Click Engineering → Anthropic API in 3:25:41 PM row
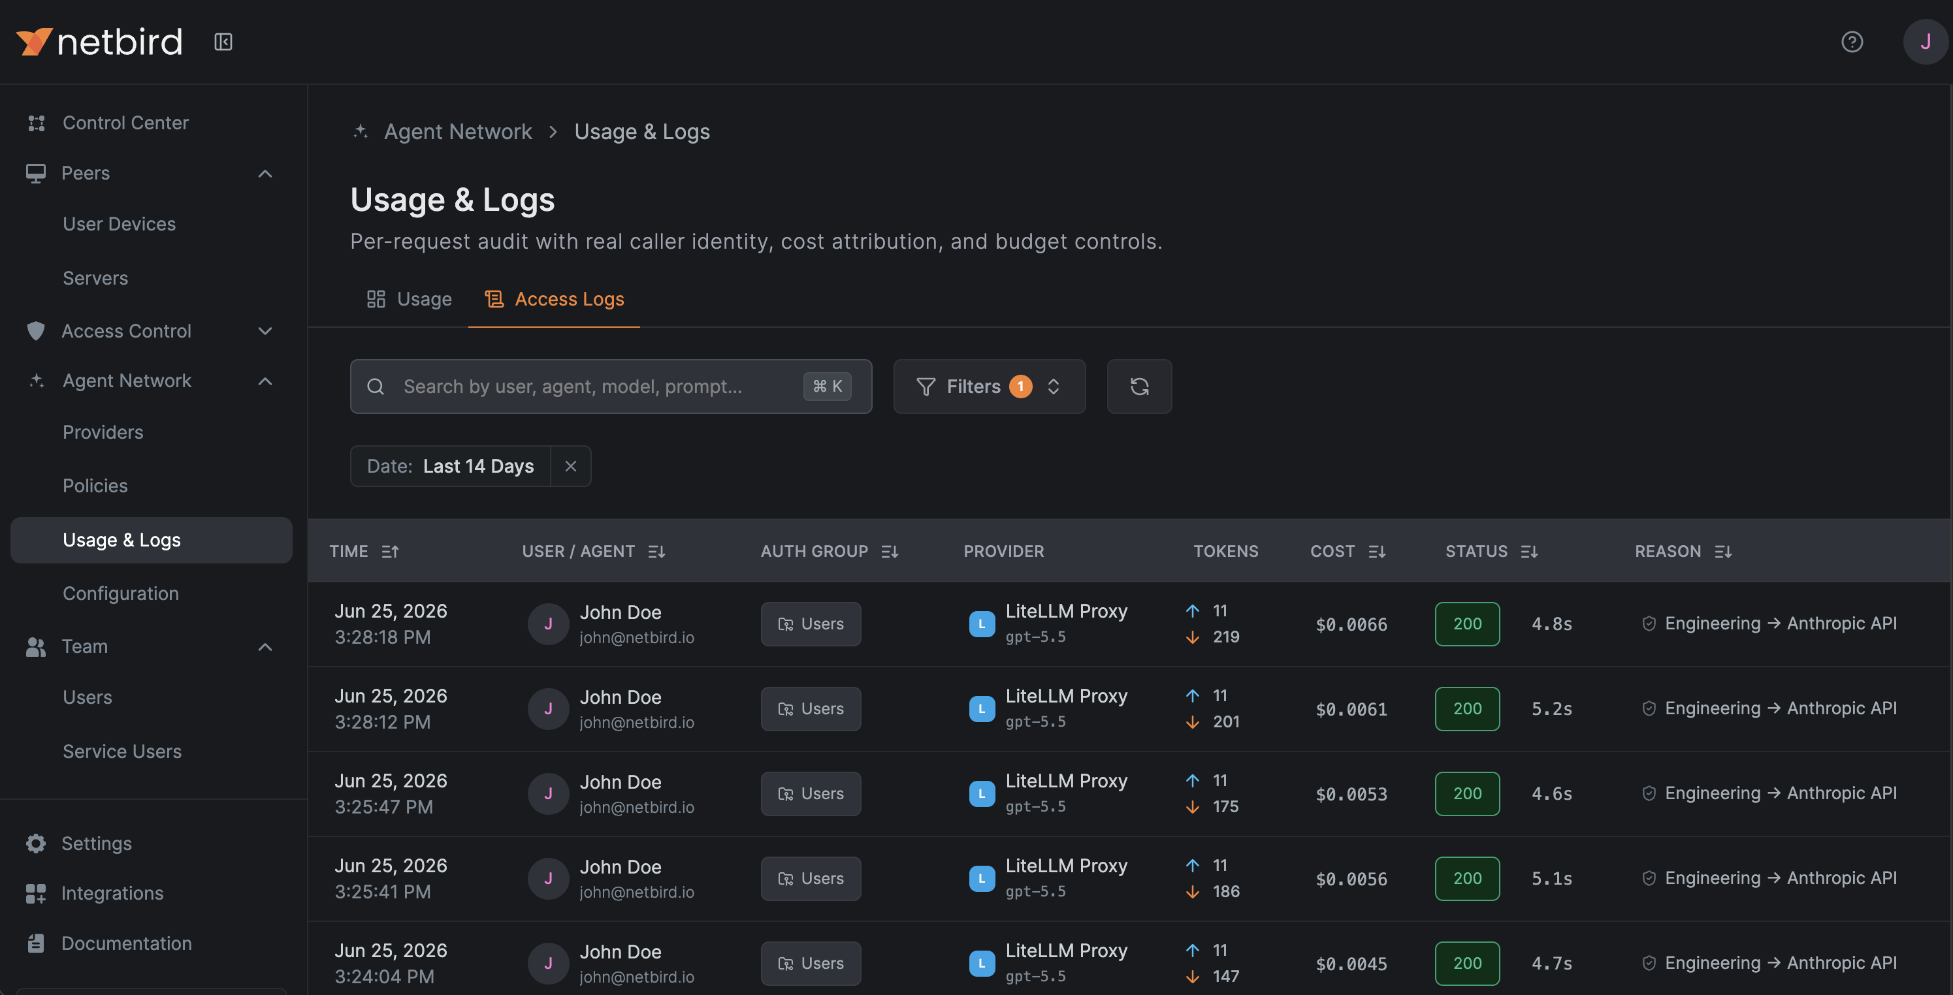The height and width of the screenshot is (995, 1953). pos(1781,878)
